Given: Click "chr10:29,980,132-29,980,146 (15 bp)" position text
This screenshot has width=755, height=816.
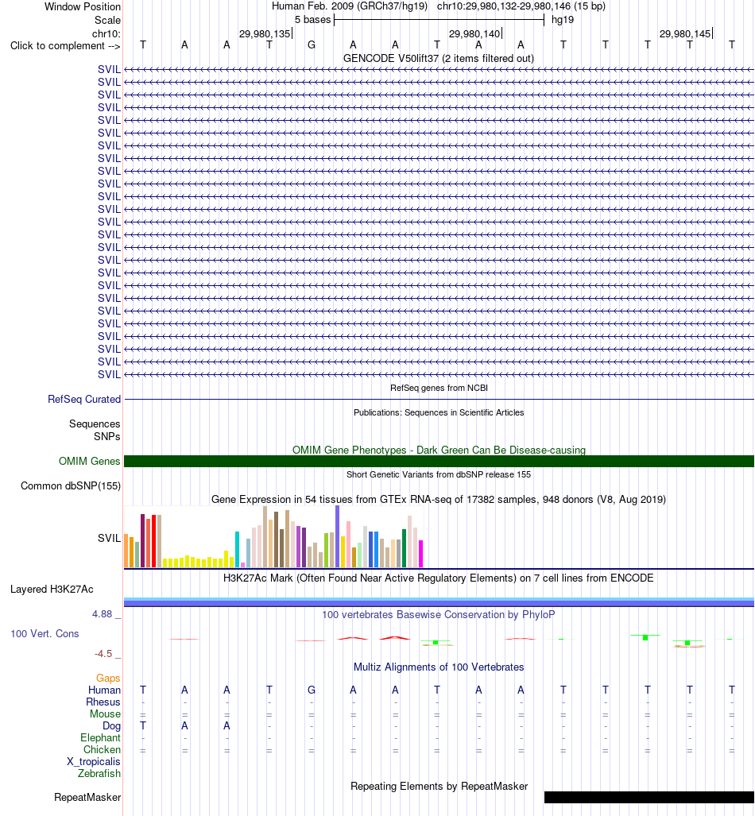Looking at the screenshot, I should (521, 6).
